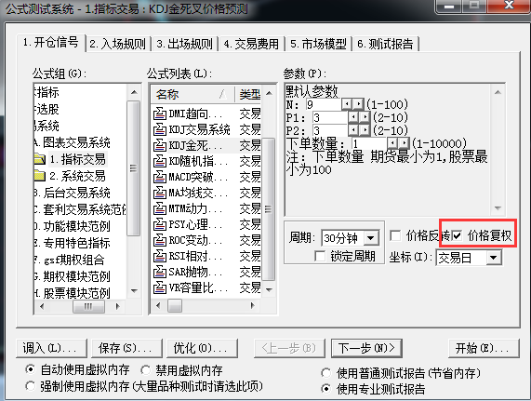Open the 周期 30分钟 dropdown

coord(371,238)
